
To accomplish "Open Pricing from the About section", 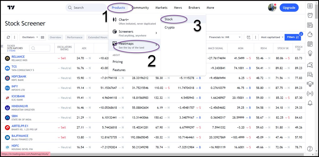I will tap(117, 62).
